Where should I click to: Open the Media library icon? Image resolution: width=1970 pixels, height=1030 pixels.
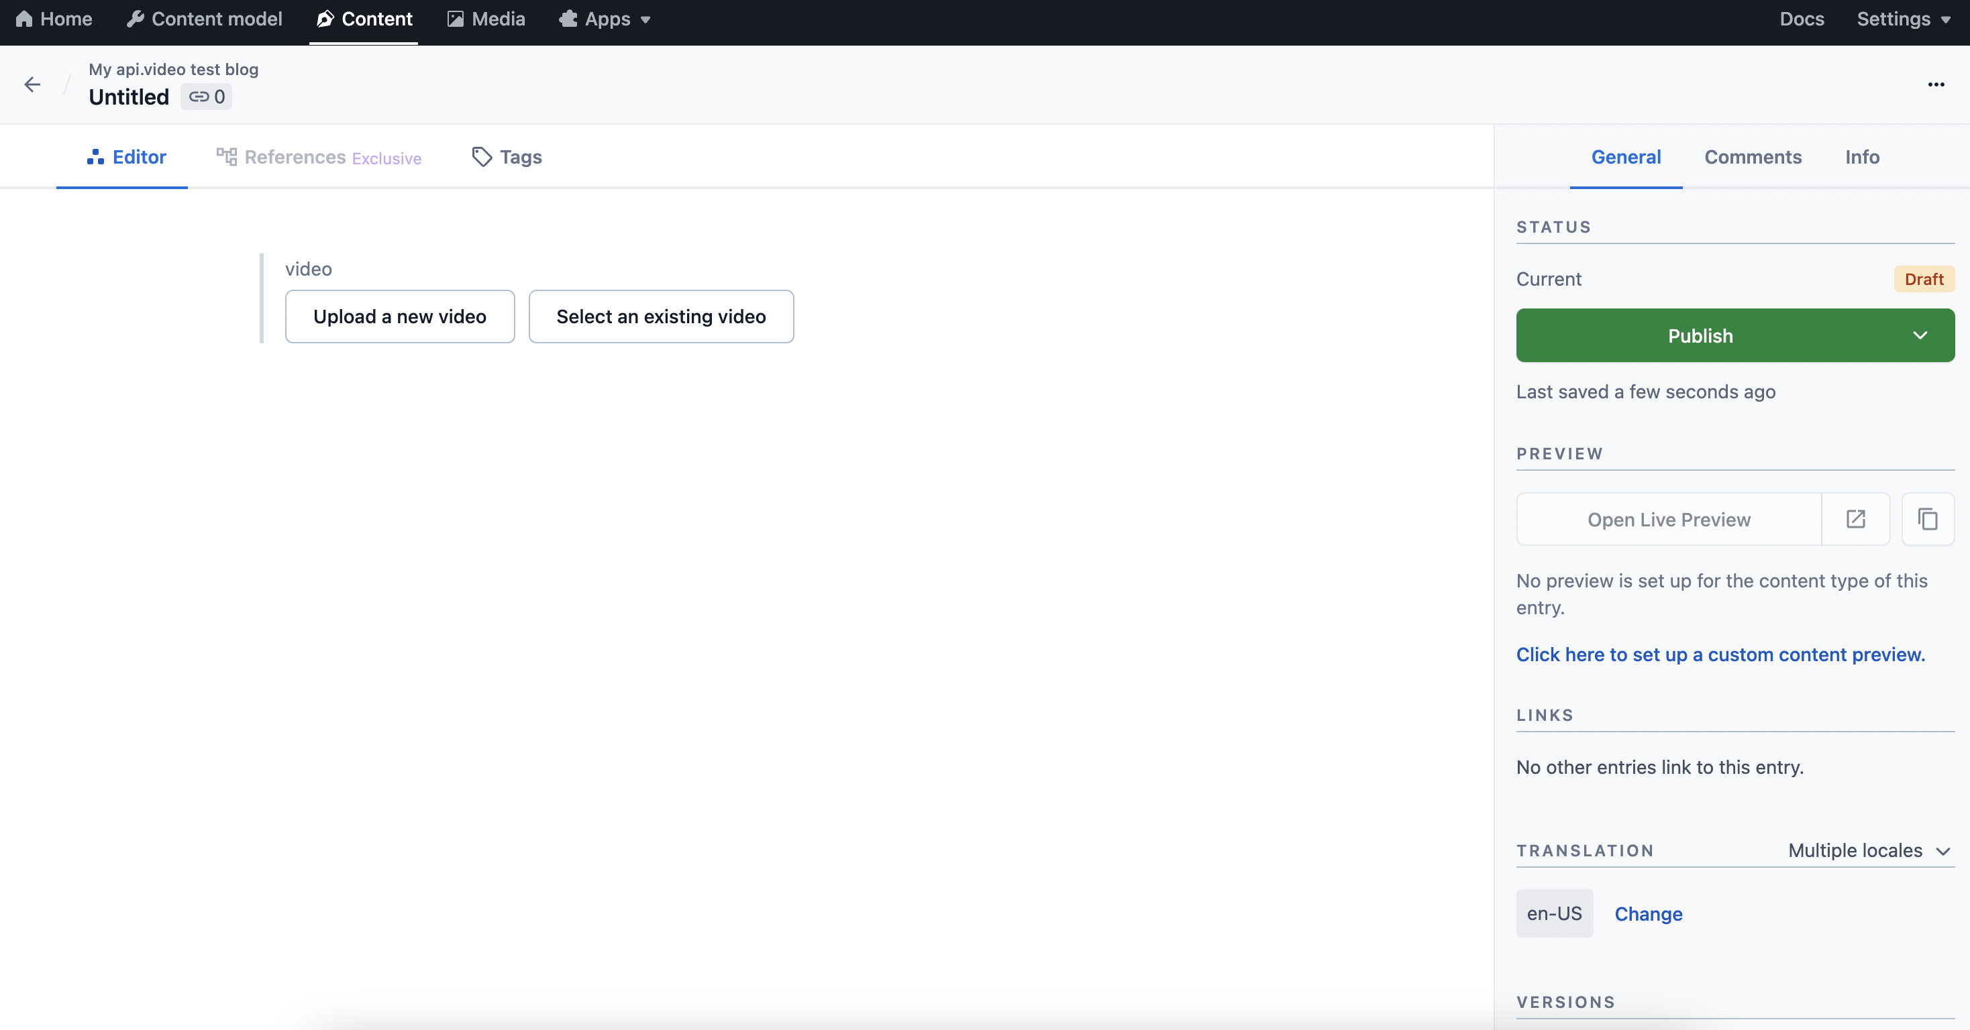[x=456, y=19]
